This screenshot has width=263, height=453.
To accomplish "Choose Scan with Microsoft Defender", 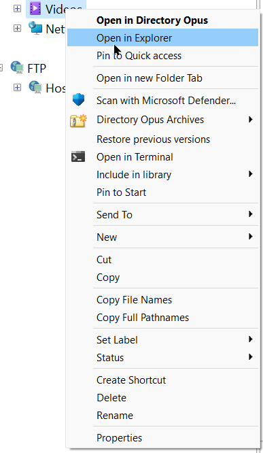I will pyautogui.click(x=163, y=100).
